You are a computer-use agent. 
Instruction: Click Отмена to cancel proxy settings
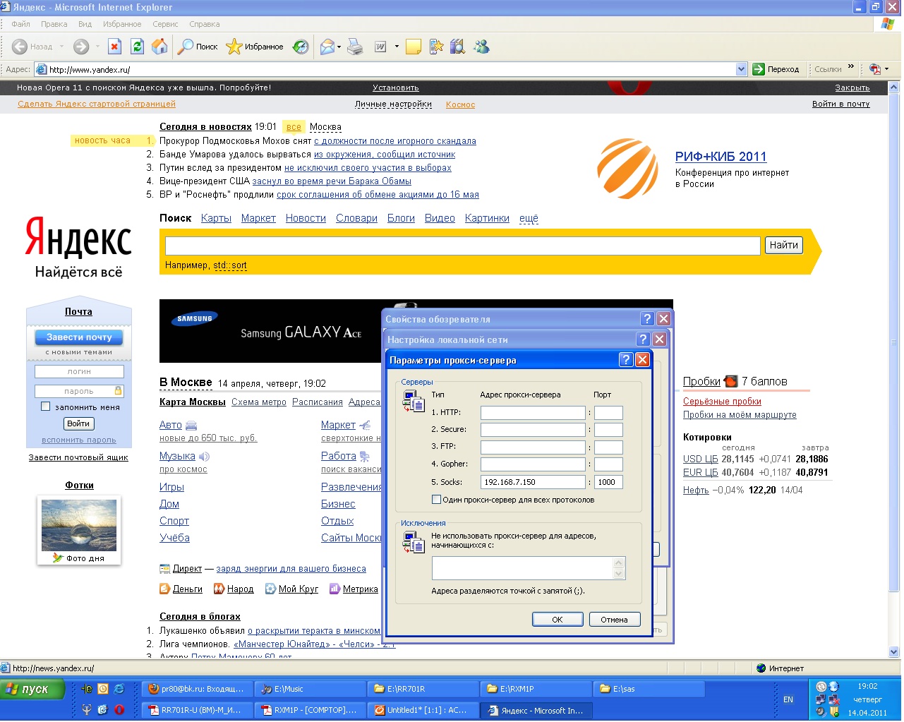tap(614, 620)
